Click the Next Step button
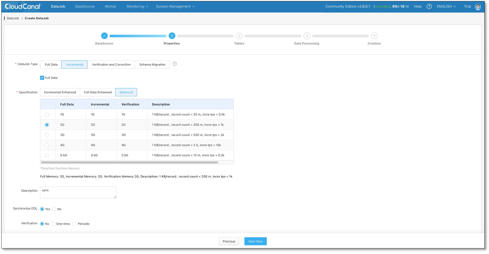489x254 pixels. point(256,241)
